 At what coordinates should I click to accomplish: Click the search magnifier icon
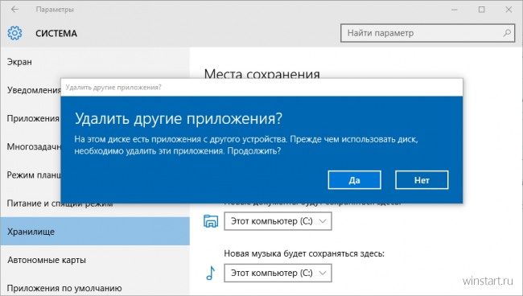507,33
